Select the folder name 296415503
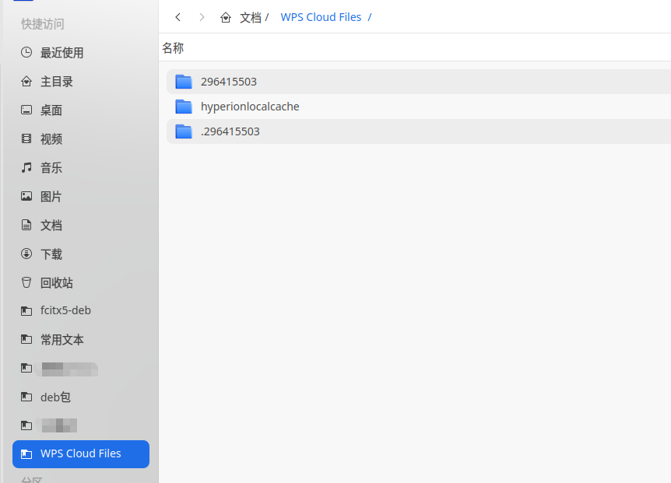The height and width of the screenshot is (483, 671). [229, 82]
